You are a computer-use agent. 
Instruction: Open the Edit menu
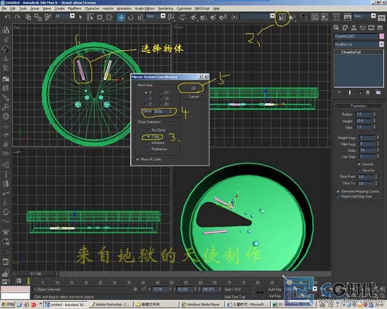pyautogui.click(x=13, y=8)
